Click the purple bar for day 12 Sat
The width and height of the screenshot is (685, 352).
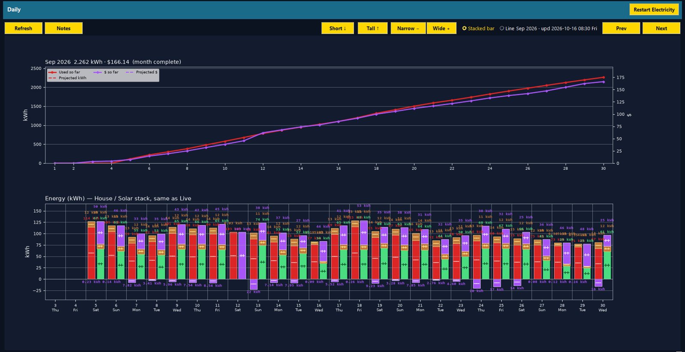(x=242, y=256)
